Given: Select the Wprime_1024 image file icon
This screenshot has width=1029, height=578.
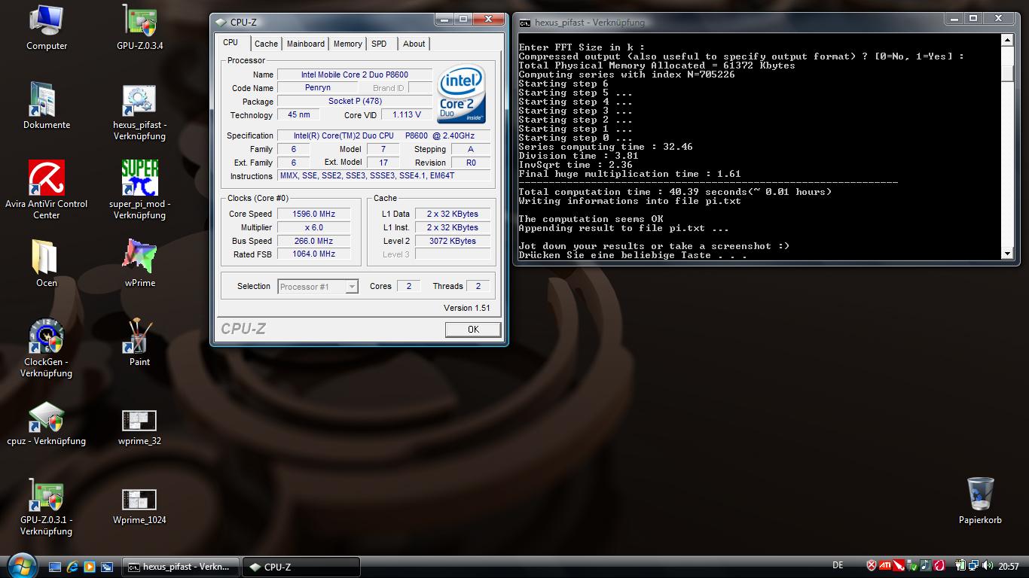Looking at the screenshot, I should click(x=139, y=507).
